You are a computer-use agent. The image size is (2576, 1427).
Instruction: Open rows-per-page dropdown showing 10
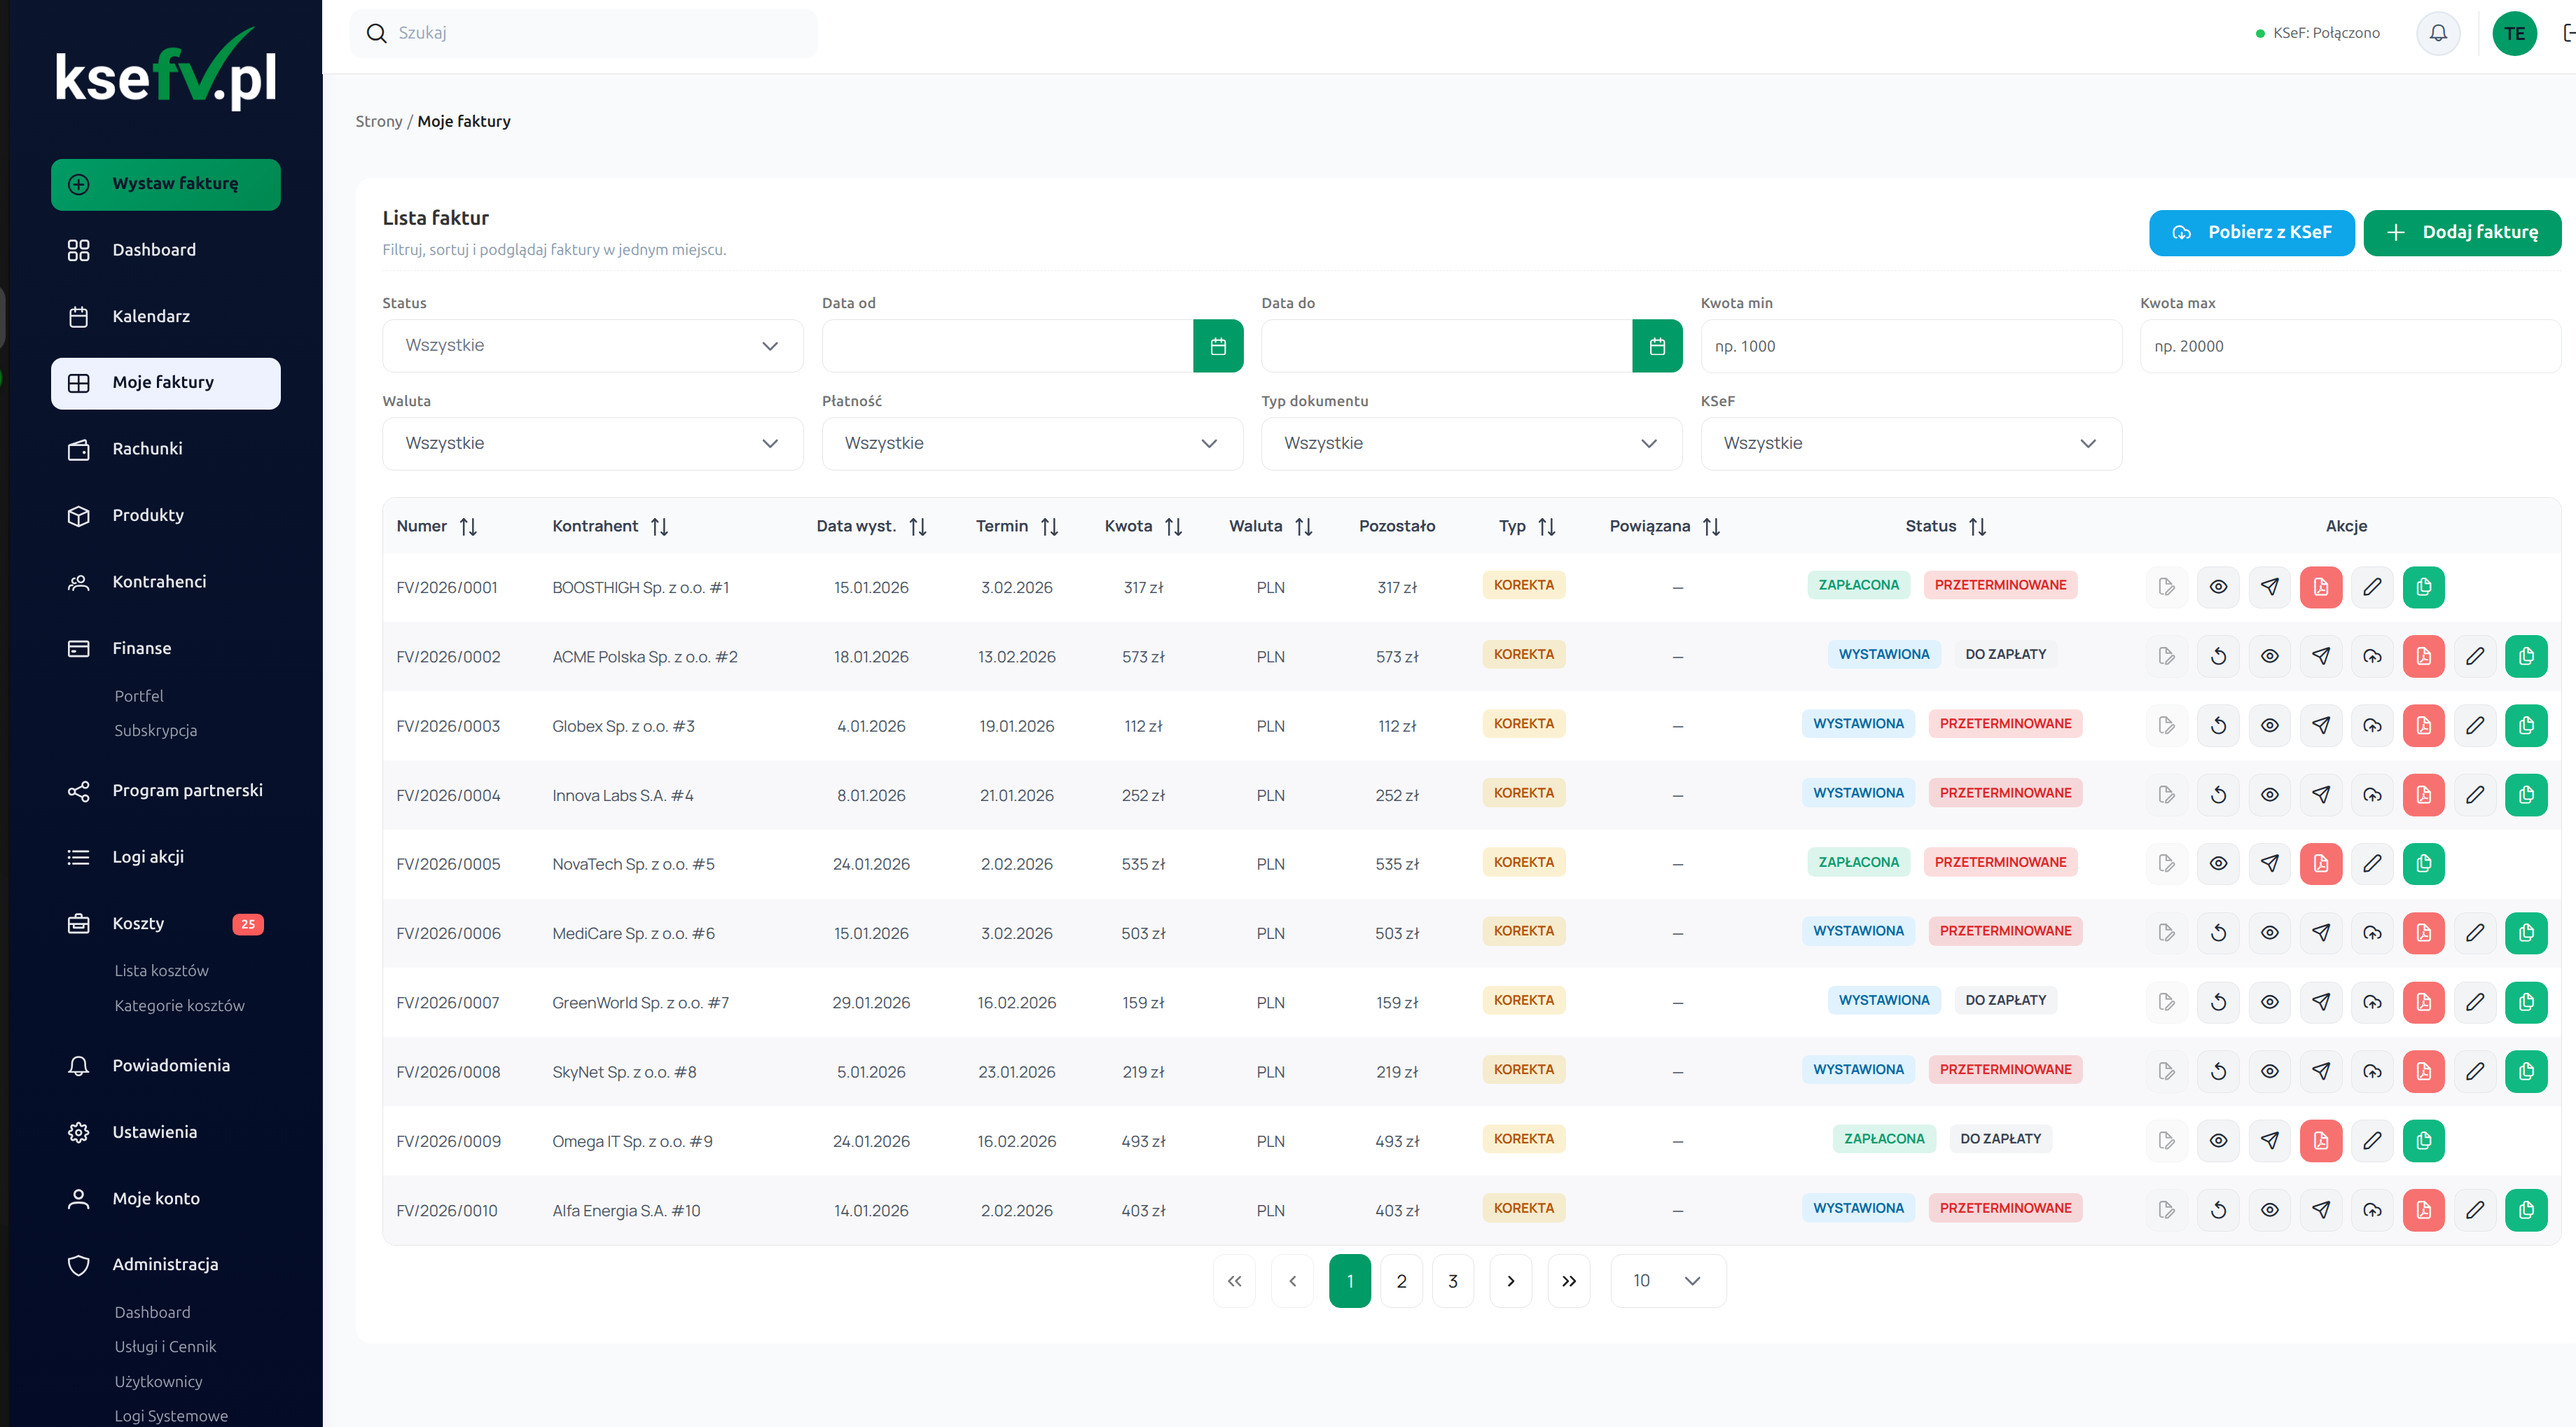pos(1667,1281)
